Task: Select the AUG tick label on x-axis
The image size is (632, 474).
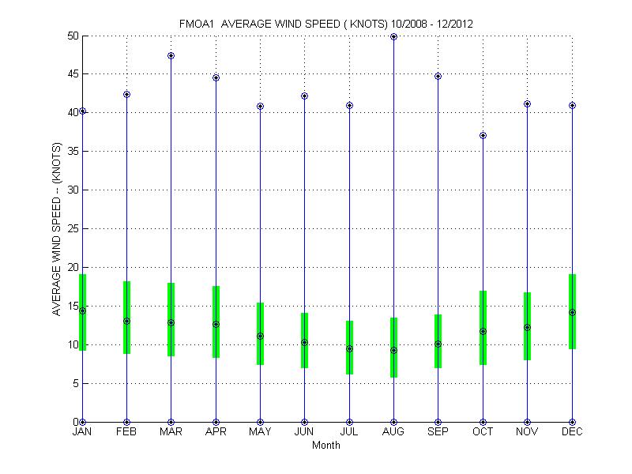Action: (393, 432)
